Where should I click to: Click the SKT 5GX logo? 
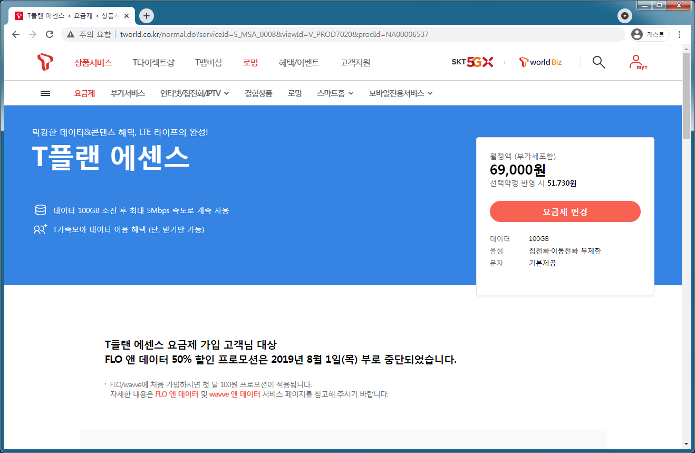coord(472,62)
